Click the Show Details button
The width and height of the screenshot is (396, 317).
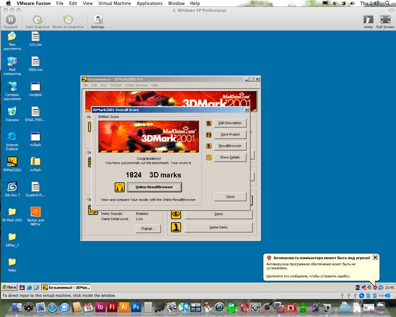[x=230, y=157]
